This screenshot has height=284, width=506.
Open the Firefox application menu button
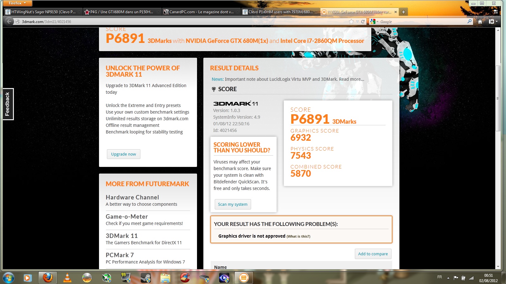(x=18, y=3)
